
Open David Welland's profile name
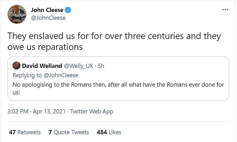point(42,66)
